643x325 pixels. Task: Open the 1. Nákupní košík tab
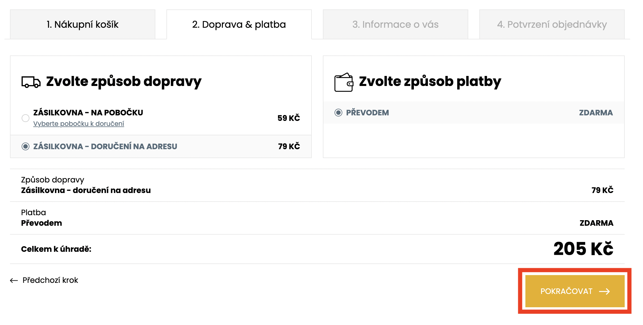83,24
